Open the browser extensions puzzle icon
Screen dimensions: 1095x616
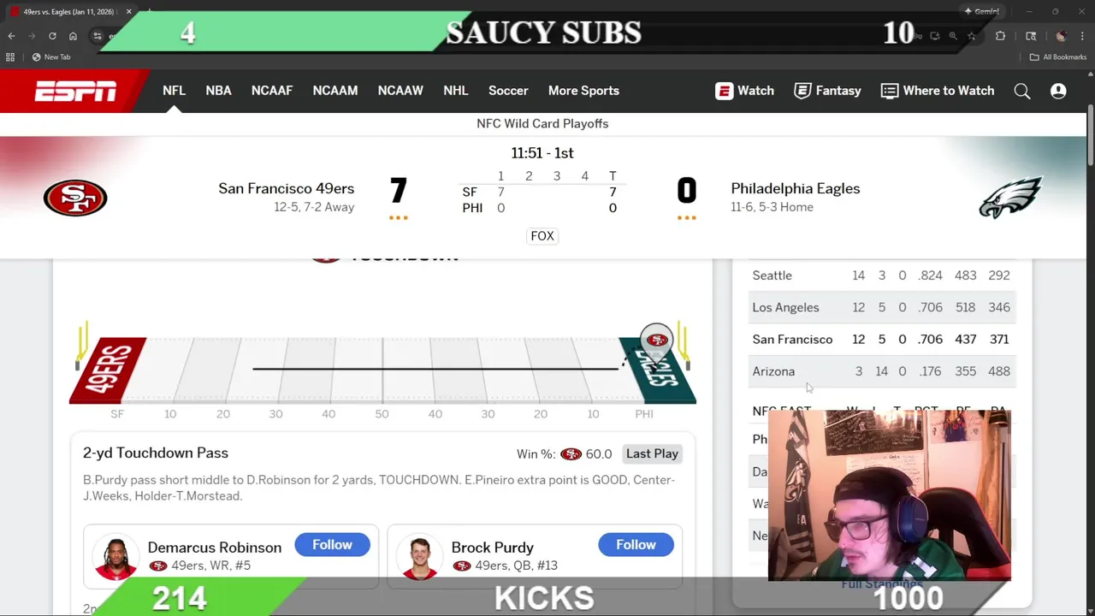point(1000,36)
